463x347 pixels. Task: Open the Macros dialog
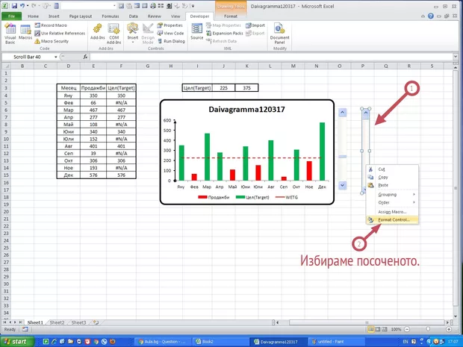click(25, 33)
